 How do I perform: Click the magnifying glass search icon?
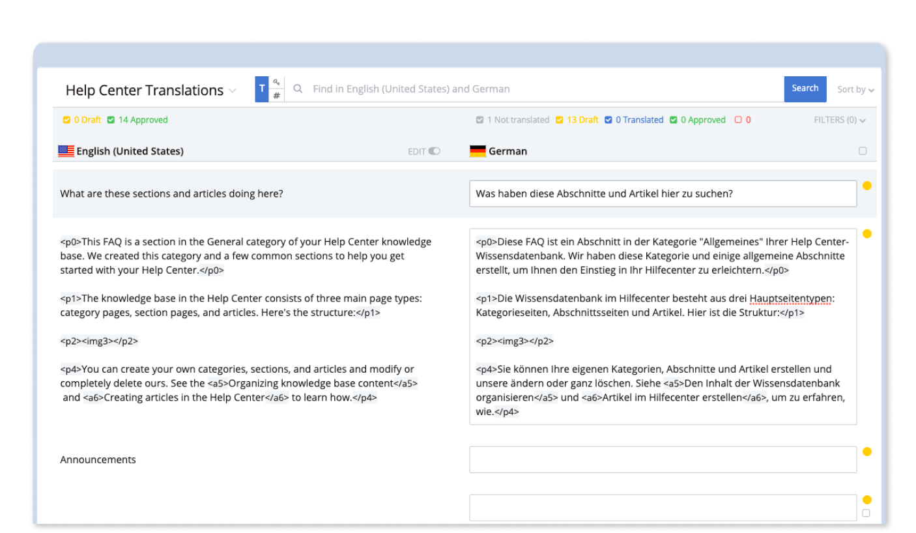coord(298,89)
